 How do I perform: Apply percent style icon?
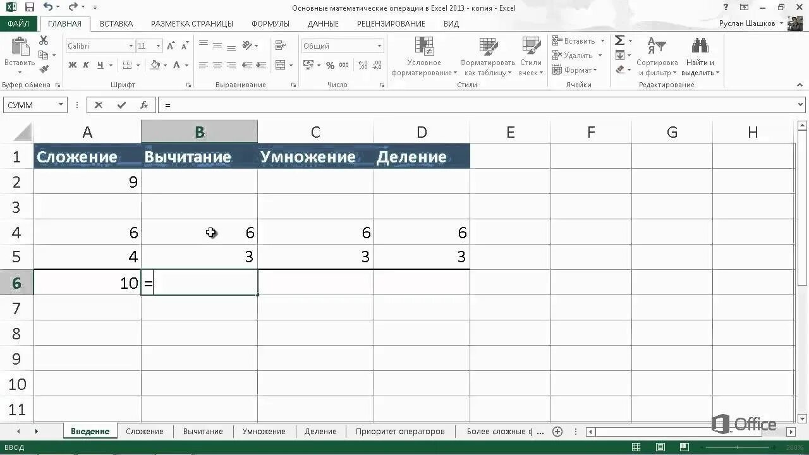point(330,65)
